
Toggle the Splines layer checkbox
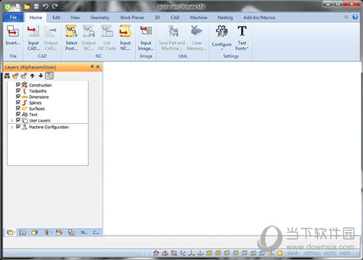coord(18,102)
